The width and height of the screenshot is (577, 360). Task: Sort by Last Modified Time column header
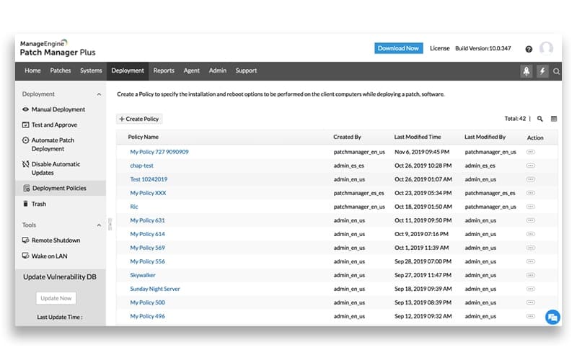point(418,137)
